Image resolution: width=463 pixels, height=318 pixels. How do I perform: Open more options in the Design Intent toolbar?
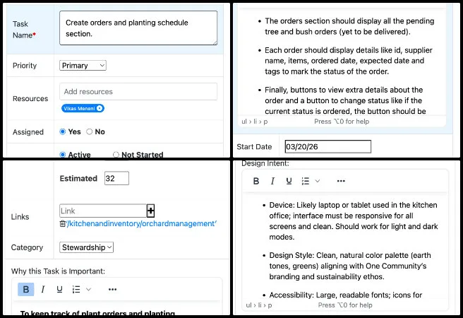click(341, 181)
